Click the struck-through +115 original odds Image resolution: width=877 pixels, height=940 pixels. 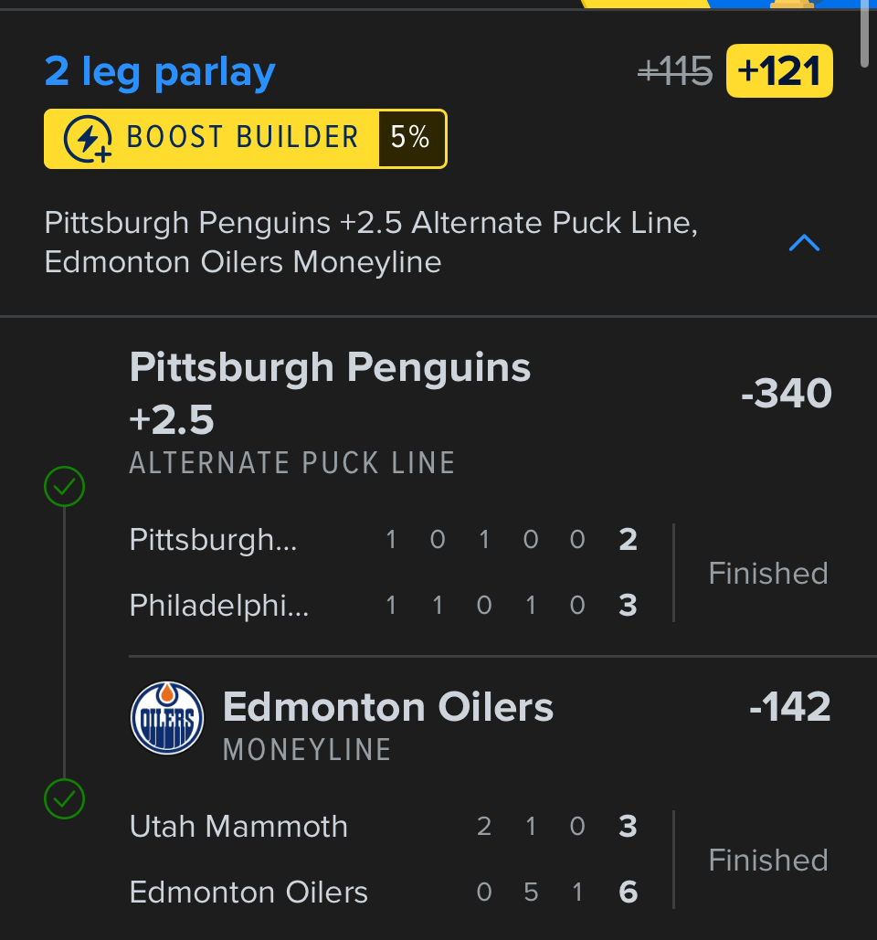pos(675,70)
